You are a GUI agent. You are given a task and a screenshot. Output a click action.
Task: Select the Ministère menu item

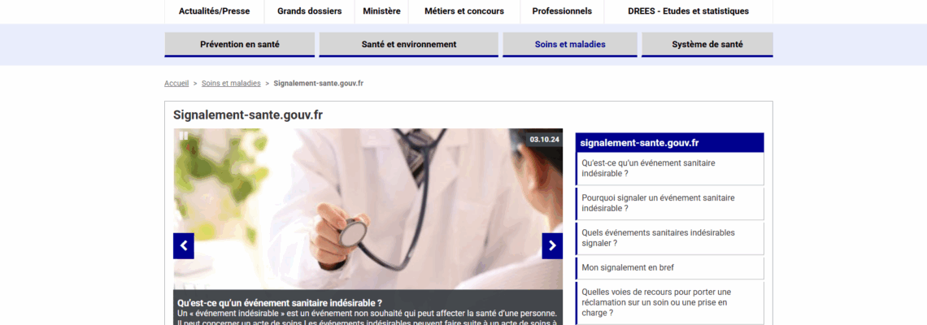pyautogui.click(x=381, y=11)
